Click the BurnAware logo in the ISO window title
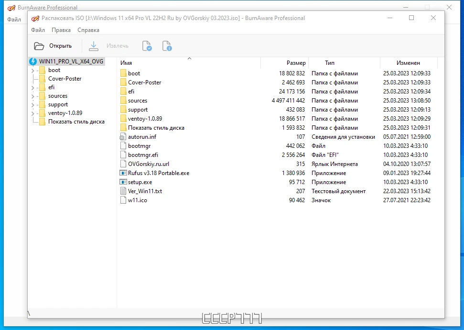The height and width of the screenshot is (330, 464). (35, 18)
